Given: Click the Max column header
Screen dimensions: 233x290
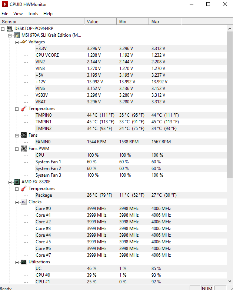Looking at the screenshot, I should pyautogui.click(x=165, y=21).
